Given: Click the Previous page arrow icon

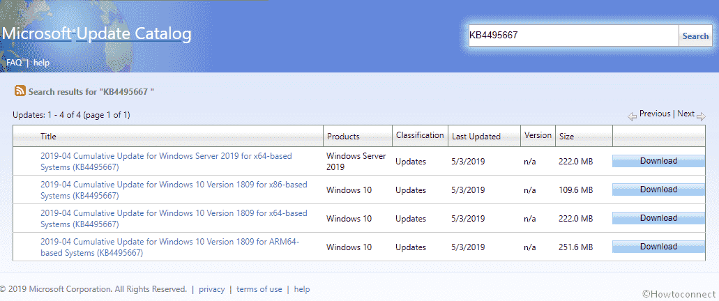Looking at the screenshot, I should tap(633, 117).
